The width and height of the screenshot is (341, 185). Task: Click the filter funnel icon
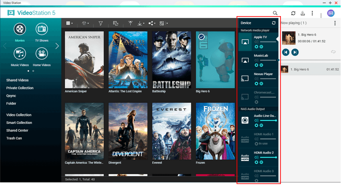[x=101, y=23]
